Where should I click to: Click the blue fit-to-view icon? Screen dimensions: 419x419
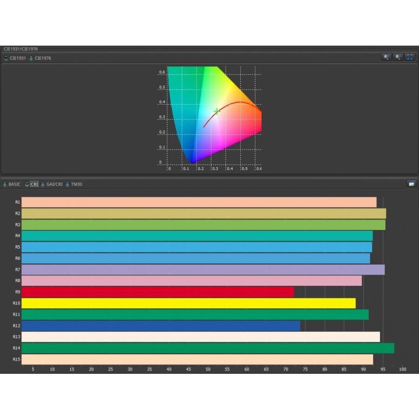(x=410, y=58)
